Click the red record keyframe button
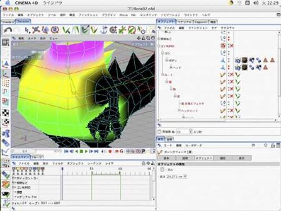 tap(110, 152)
